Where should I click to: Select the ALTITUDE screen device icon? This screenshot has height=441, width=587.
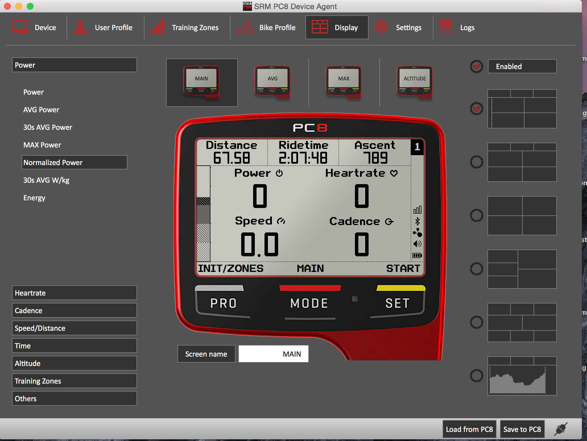[x=415, y=82]
